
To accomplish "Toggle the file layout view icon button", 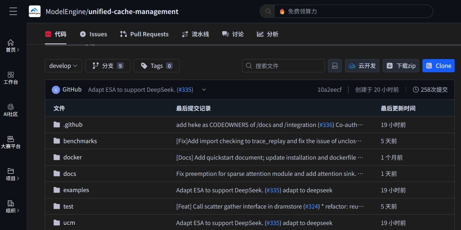I will point(335,66).
